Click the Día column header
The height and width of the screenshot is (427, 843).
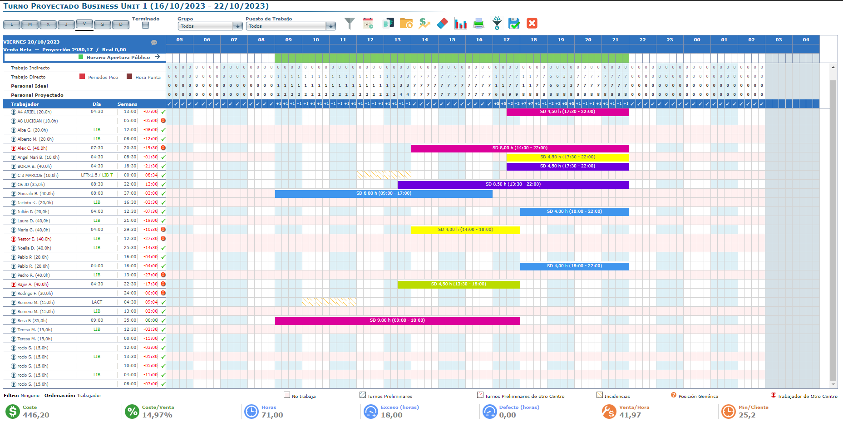tap(97, 104)
